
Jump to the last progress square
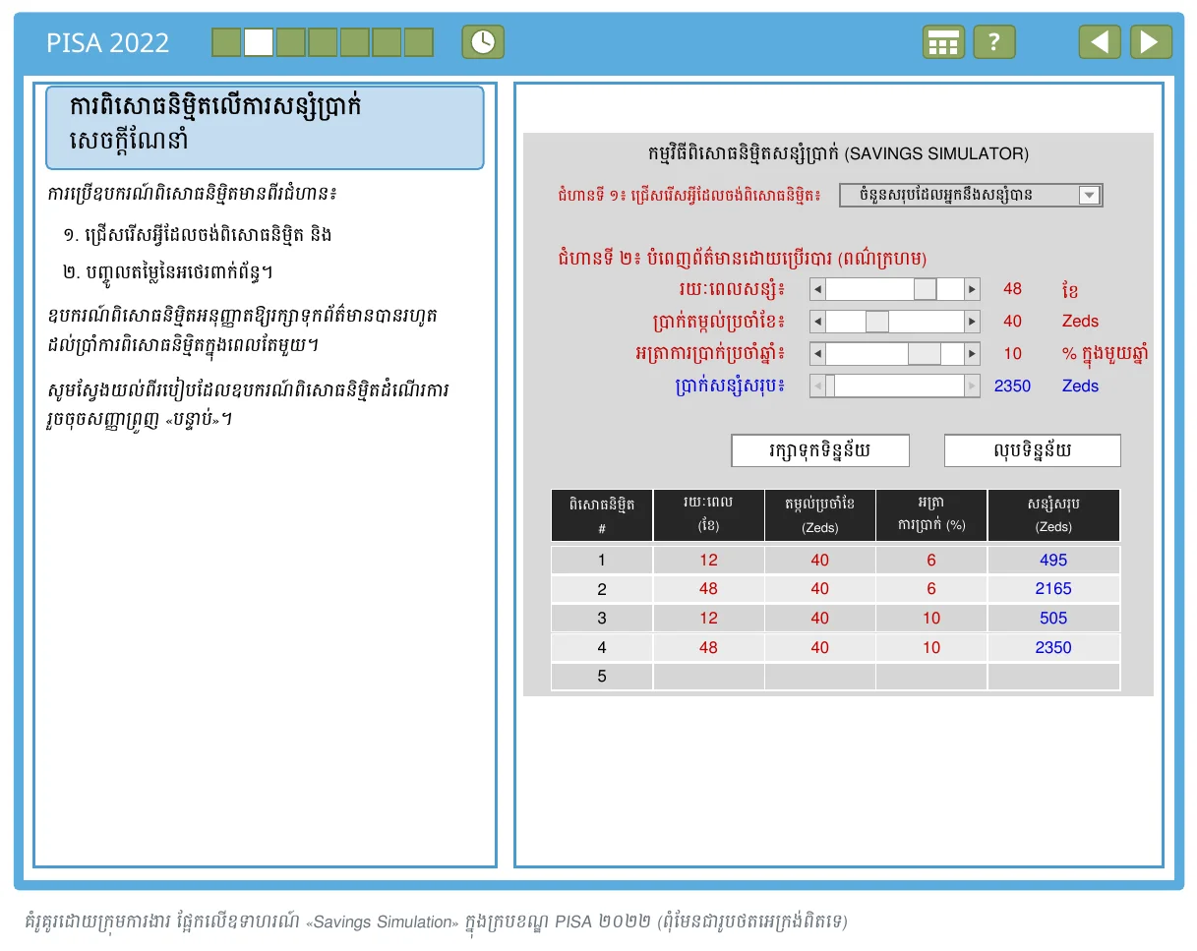[419, 42]
